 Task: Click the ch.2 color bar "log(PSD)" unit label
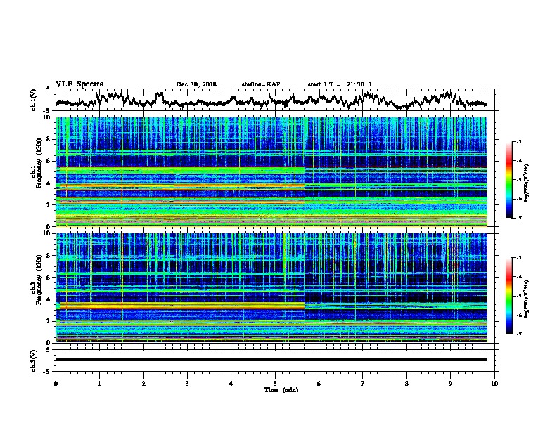click(527, 299)
